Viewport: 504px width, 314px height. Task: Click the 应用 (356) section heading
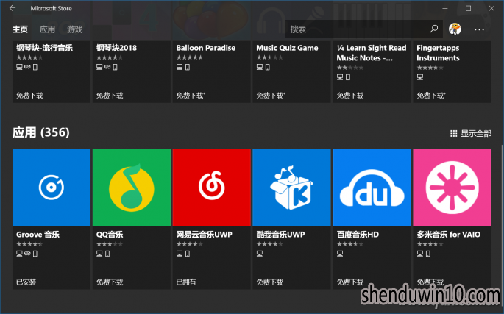pos(40,132)
